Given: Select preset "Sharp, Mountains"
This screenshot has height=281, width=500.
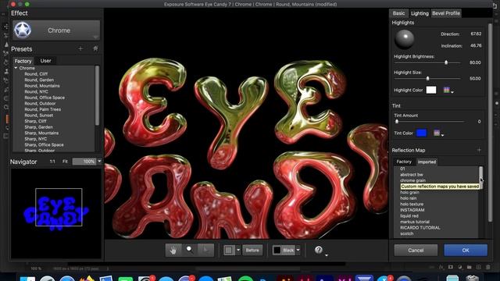Looking at the screenshot, I should [x=41, y=133].
